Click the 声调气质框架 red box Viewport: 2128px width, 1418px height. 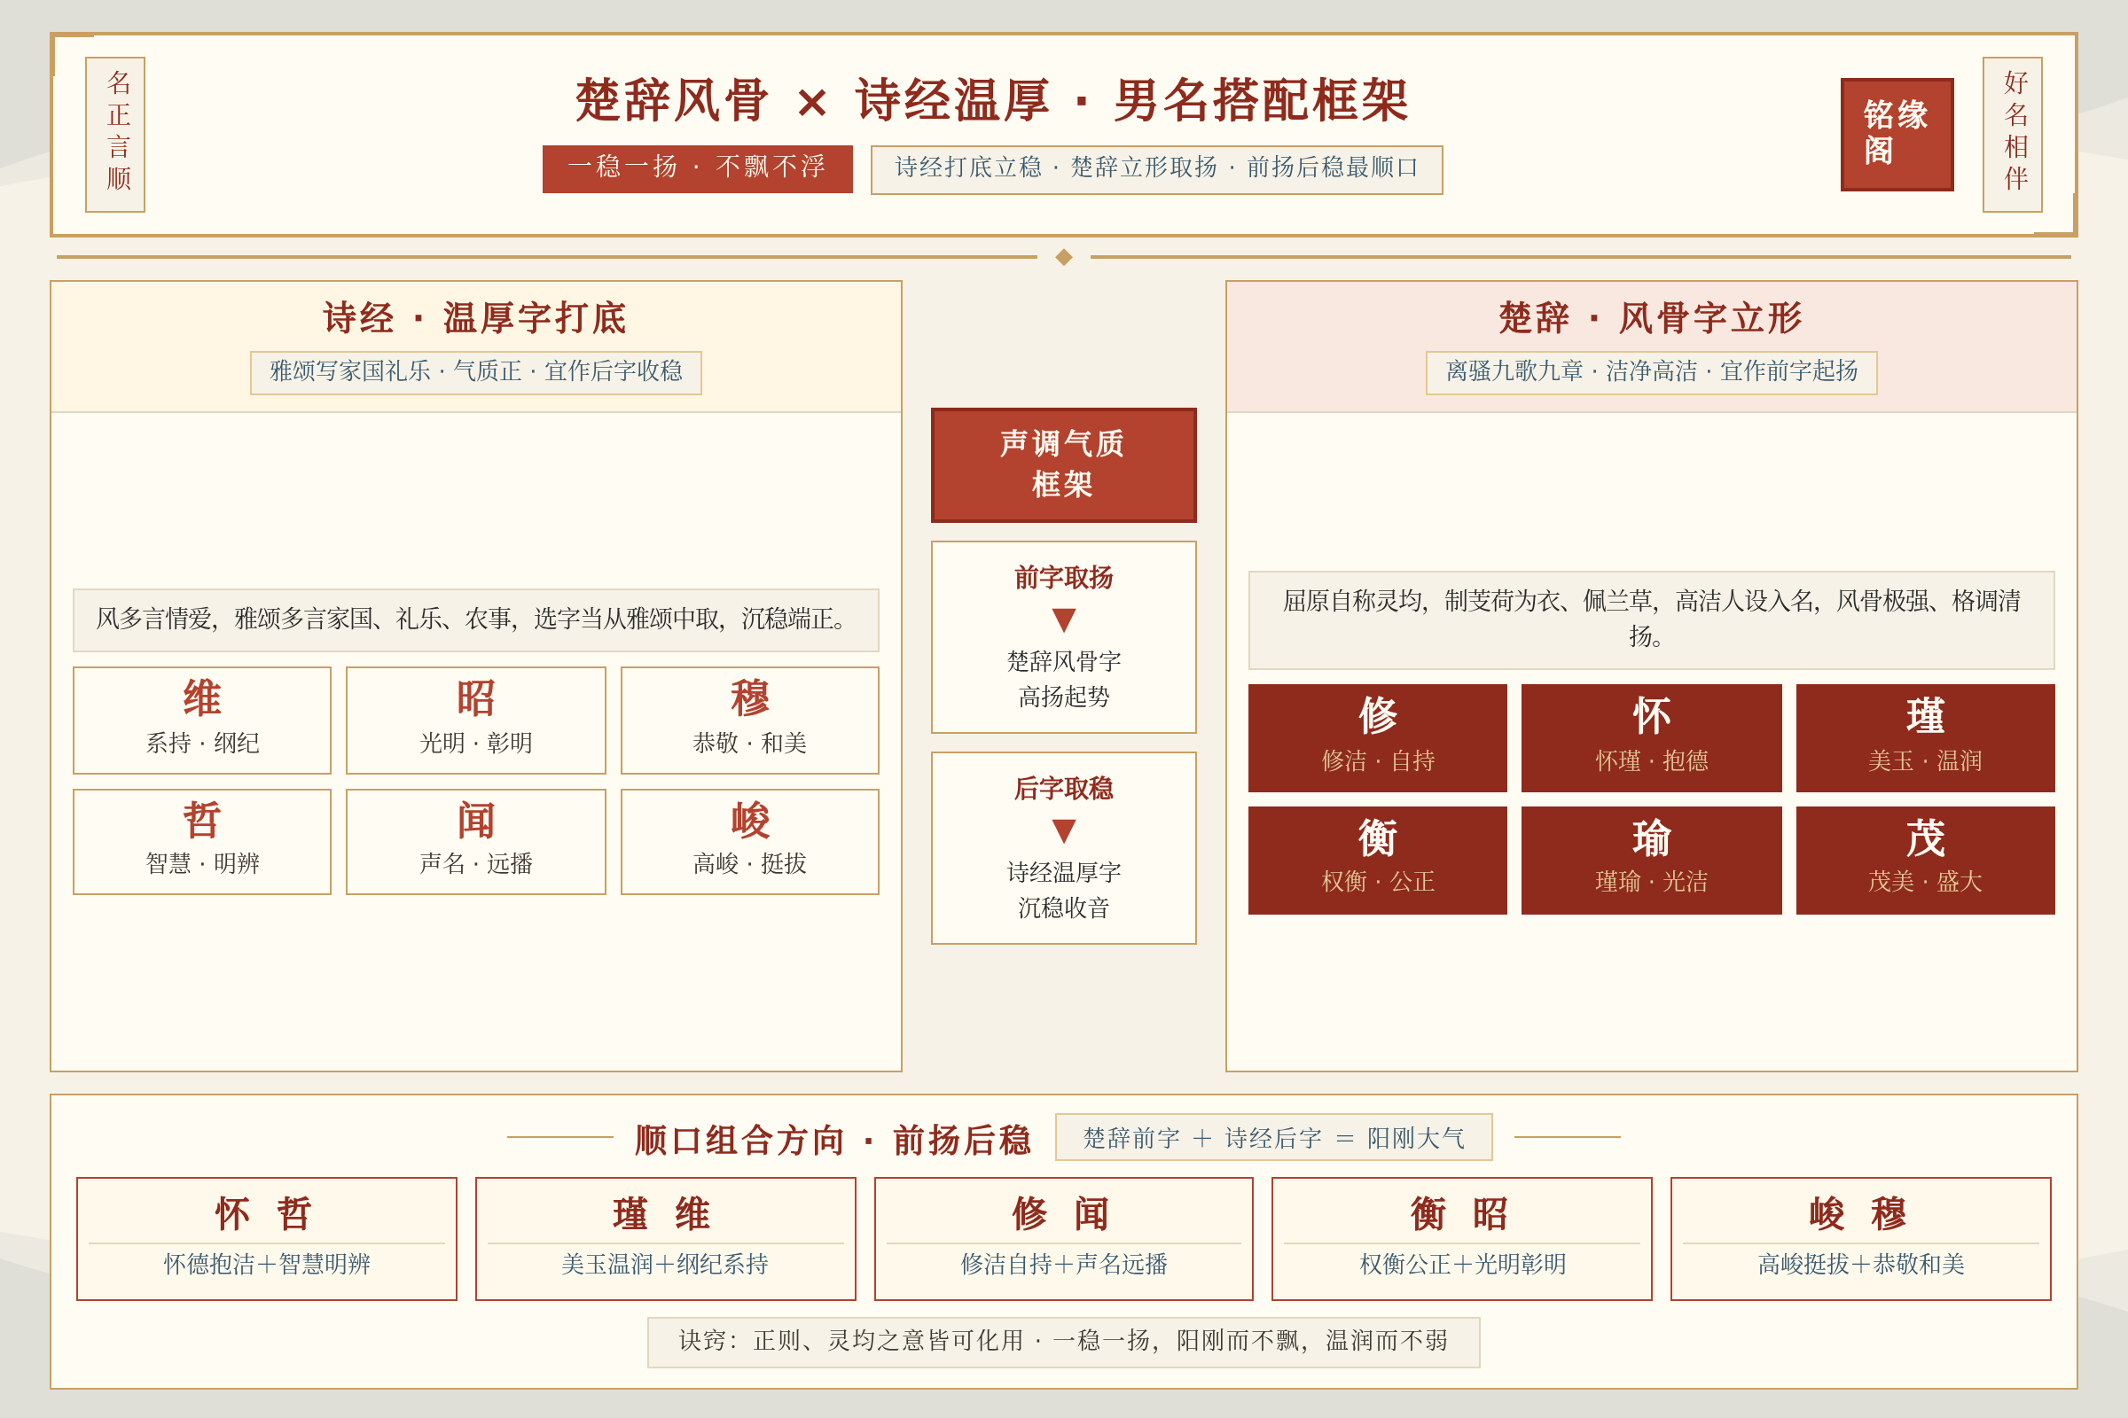pos(1063,464)
